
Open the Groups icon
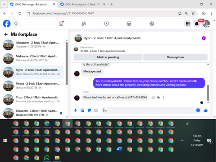(152, 23)
